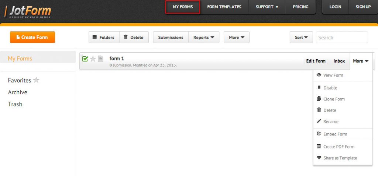Click the star icon beside form 1
Screen dimensions: 378x176
[93, 59]
